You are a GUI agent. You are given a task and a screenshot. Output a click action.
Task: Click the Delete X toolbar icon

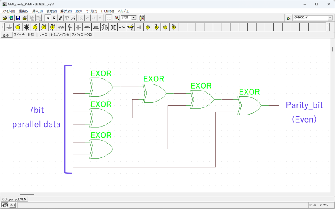(x=81, y=18)
